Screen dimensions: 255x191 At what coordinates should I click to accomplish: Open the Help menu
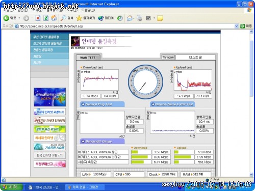click(88, 10)
